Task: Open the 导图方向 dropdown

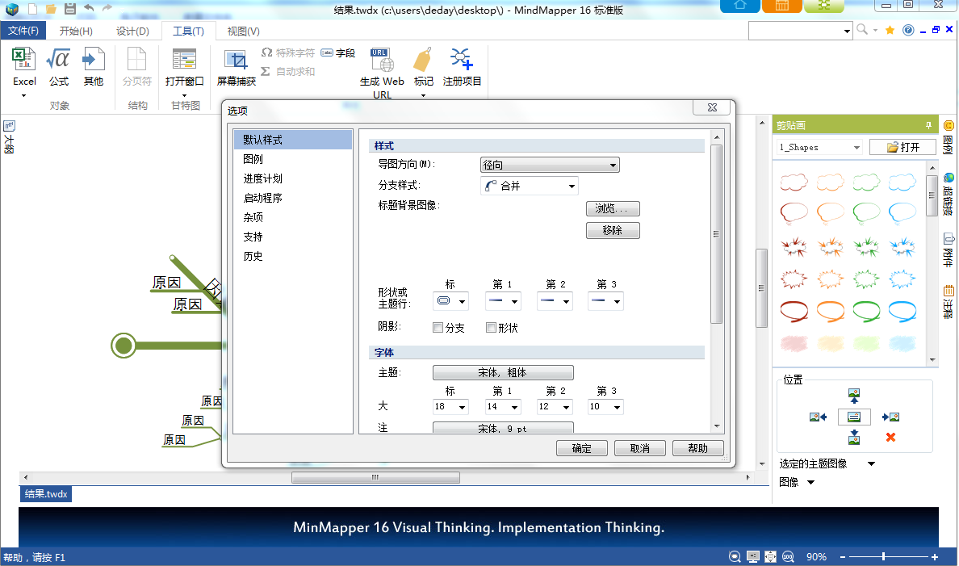Action: coord(550,165)
